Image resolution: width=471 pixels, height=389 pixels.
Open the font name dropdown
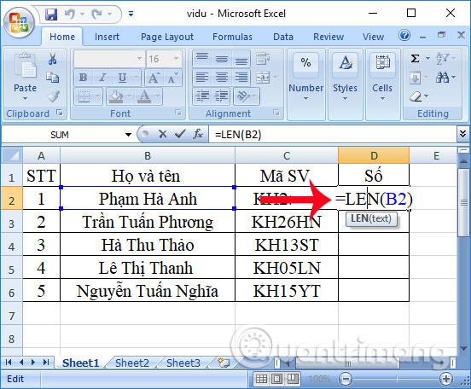[139, 59]
